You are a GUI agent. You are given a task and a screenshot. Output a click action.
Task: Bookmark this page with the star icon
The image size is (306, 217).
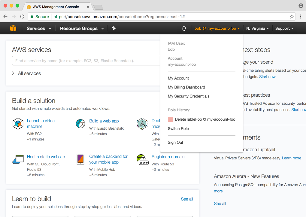pos(292,17)
